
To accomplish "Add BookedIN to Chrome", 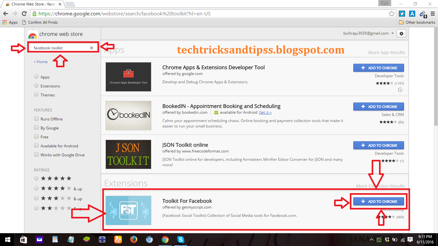I will (379, 107).
